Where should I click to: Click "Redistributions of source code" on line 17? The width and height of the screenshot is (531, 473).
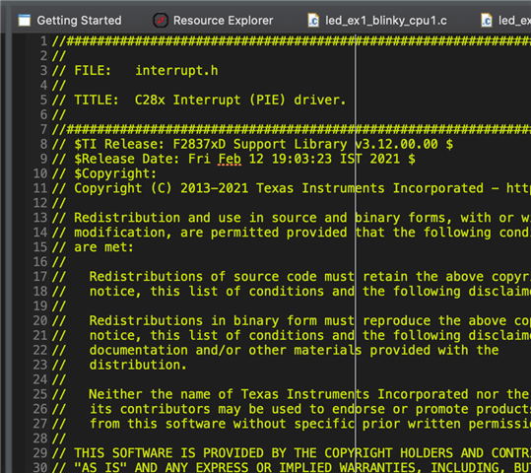click(x=203, y=277)
